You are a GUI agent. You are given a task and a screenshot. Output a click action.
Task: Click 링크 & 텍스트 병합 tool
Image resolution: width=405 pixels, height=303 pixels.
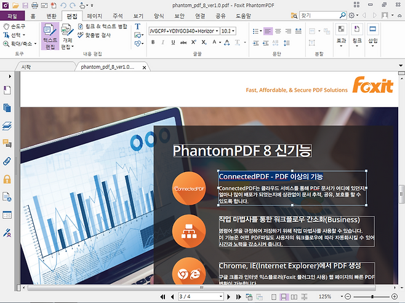click(103, 26)
